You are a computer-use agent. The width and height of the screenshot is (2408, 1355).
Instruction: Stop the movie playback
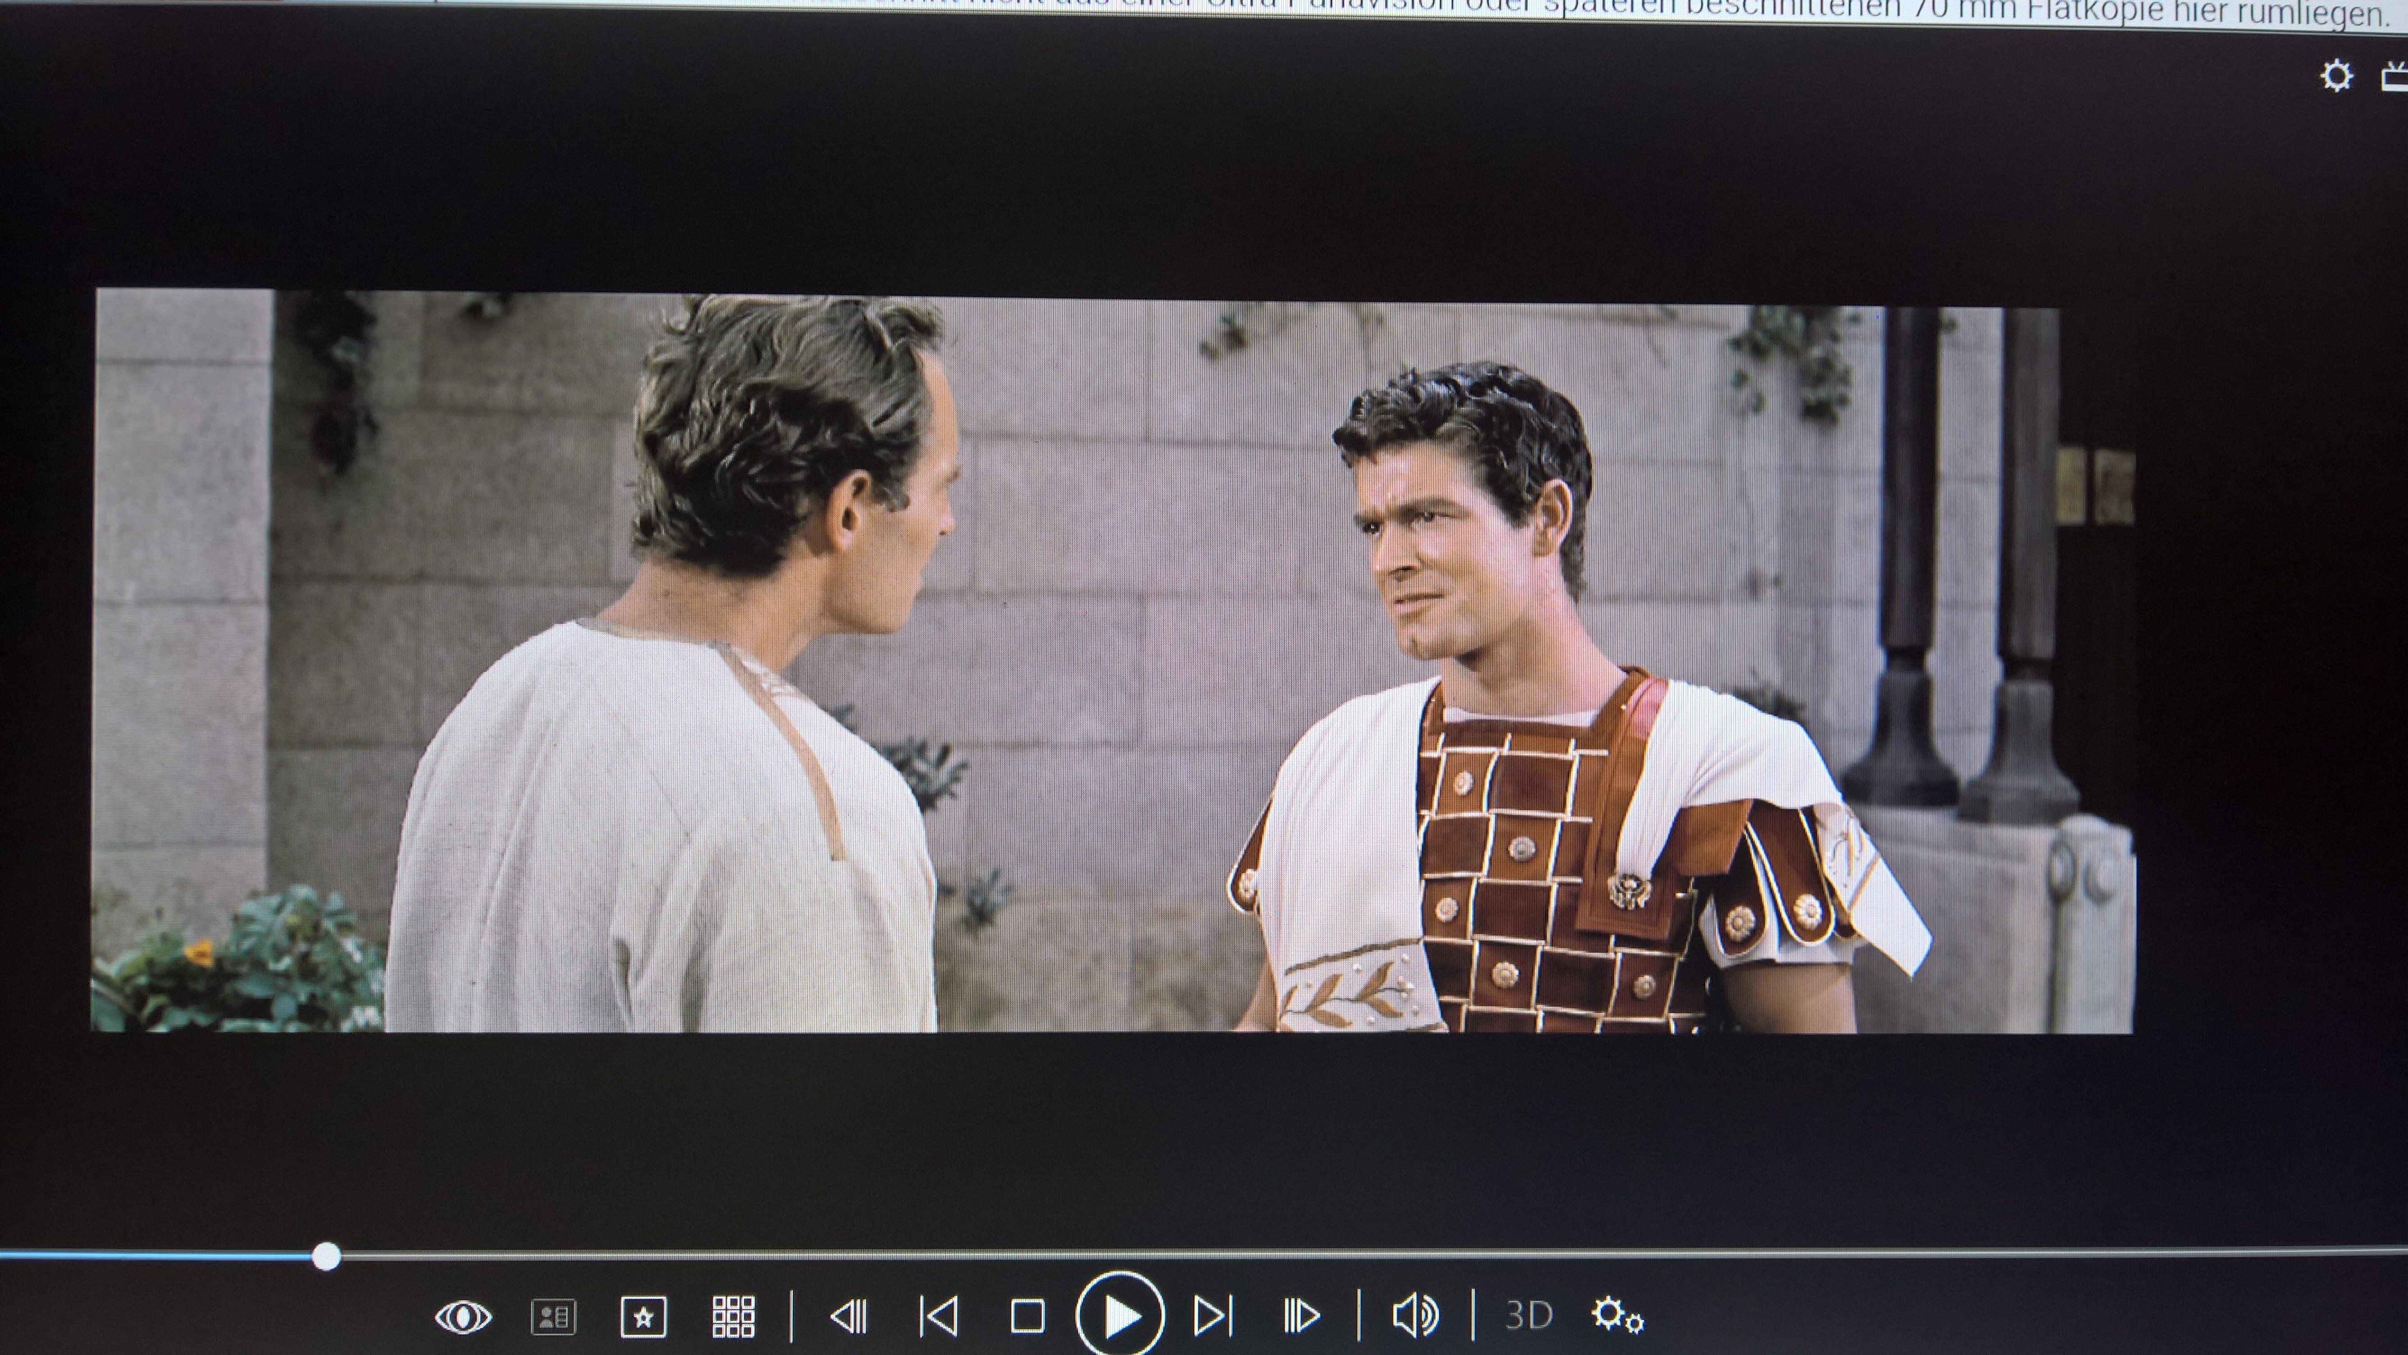pos(1027,1317)
